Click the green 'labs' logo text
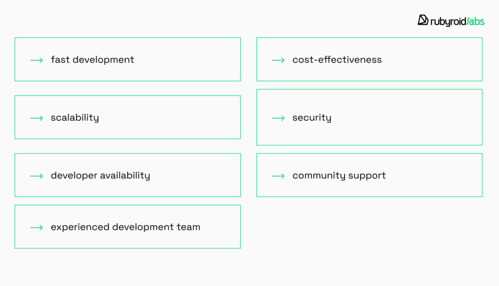The width and height of the screenshot is (499, 286). (476, 21)
